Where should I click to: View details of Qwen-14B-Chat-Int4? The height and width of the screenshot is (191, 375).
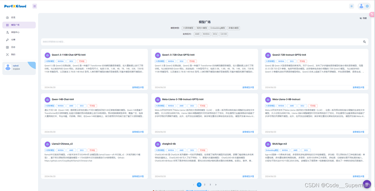(138, 132)
